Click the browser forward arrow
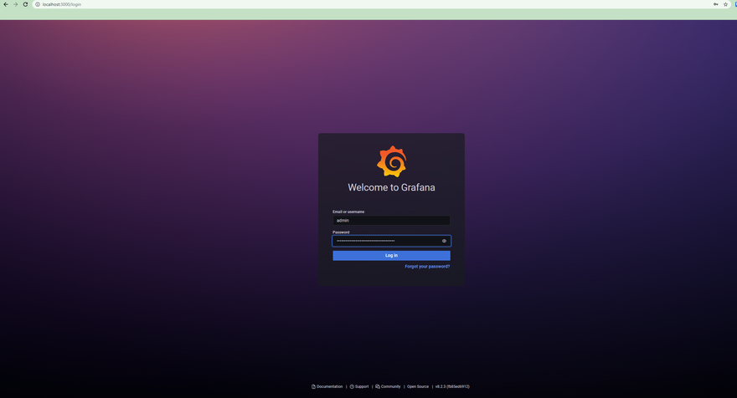 tap(16, 4)
